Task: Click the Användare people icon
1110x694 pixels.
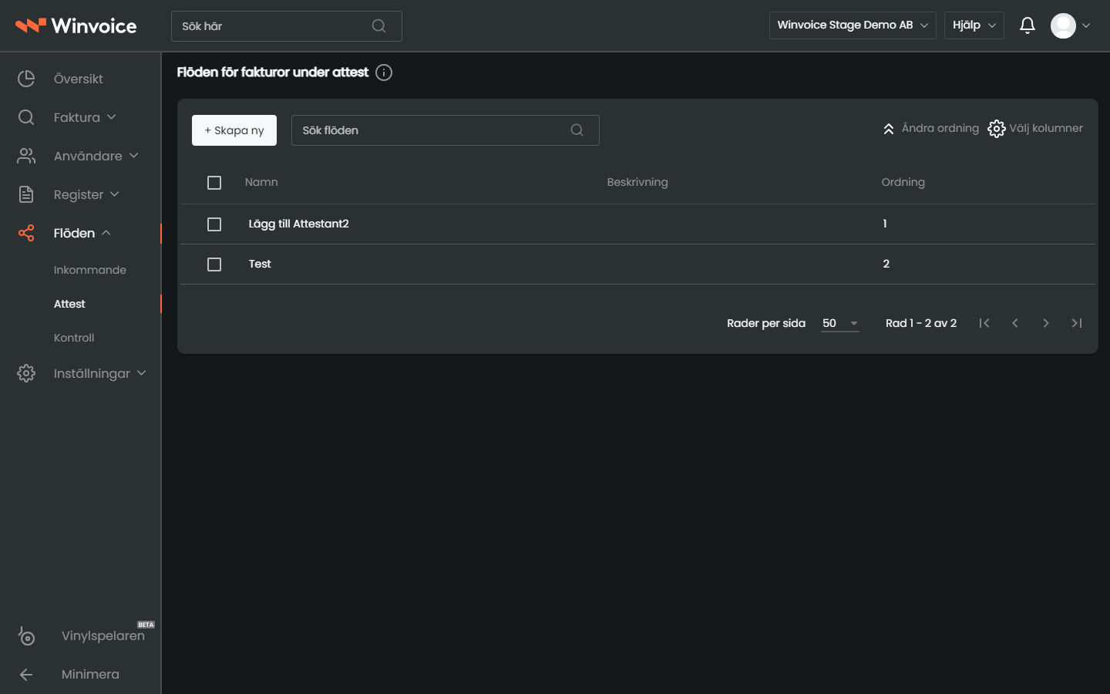Action: pyautogui.click(x=26, y=156)
